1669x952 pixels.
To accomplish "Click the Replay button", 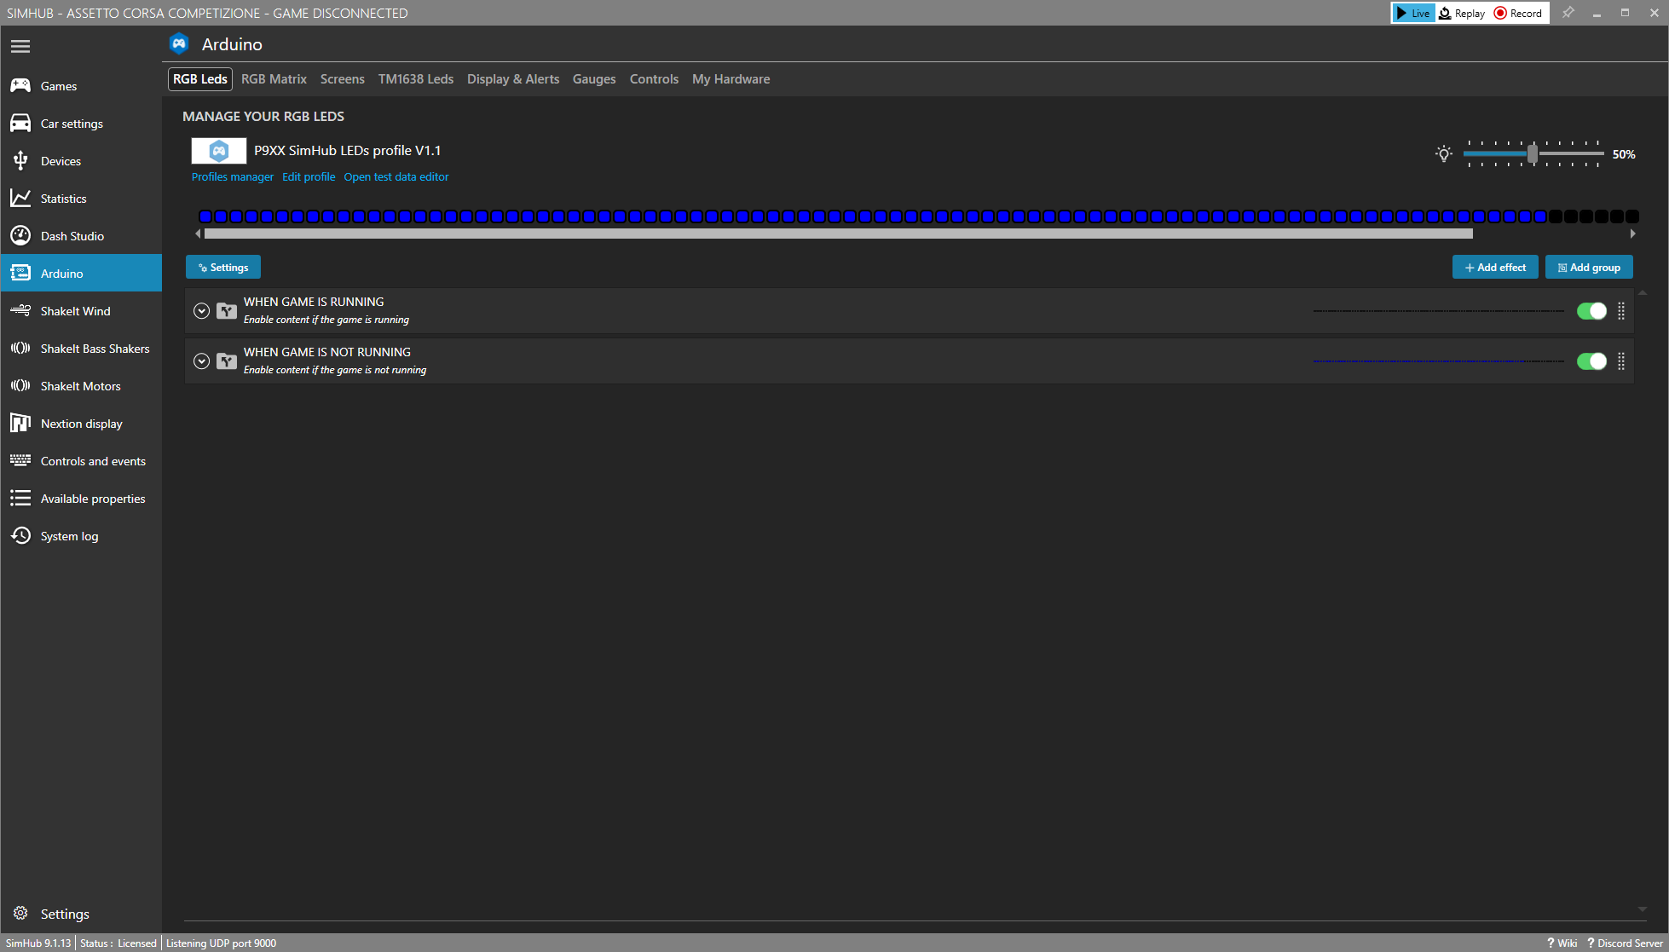I will 1463,13.
